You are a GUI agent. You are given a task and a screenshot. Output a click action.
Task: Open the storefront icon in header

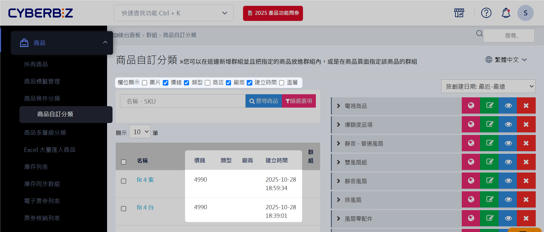point(459,13)
